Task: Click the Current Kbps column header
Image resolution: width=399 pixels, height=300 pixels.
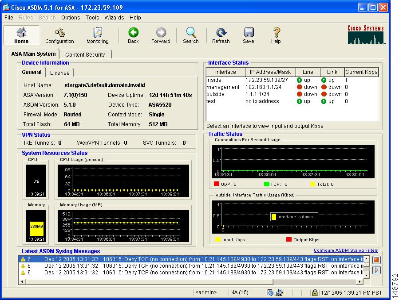Action: 361,72
